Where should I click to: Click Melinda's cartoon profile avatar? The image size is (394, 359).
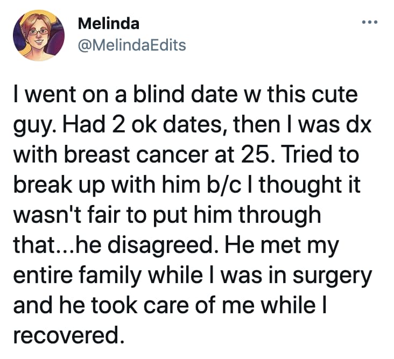point(38,34)
